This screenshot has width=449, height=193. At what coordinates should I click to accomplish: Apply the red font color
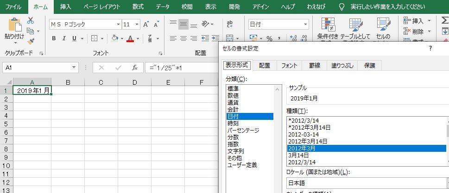pyautogui.click(x=130, y=38)
